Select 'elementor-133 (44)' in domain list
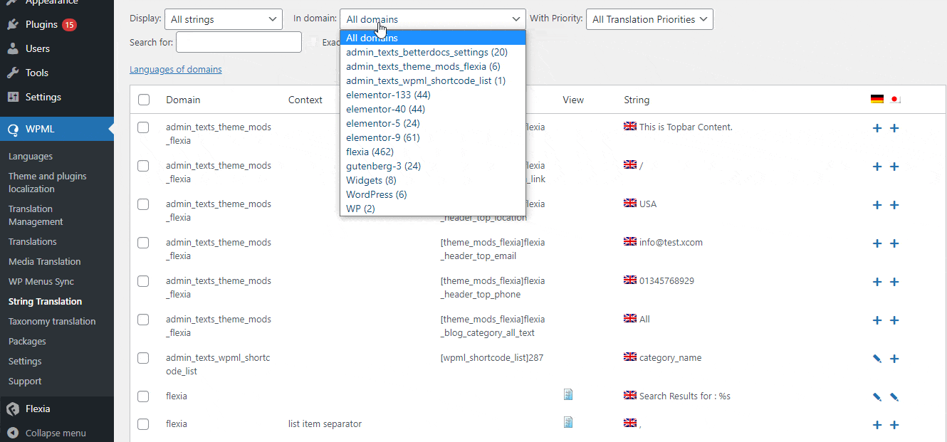This screenshot has height=442, width=947. point(433,95)
